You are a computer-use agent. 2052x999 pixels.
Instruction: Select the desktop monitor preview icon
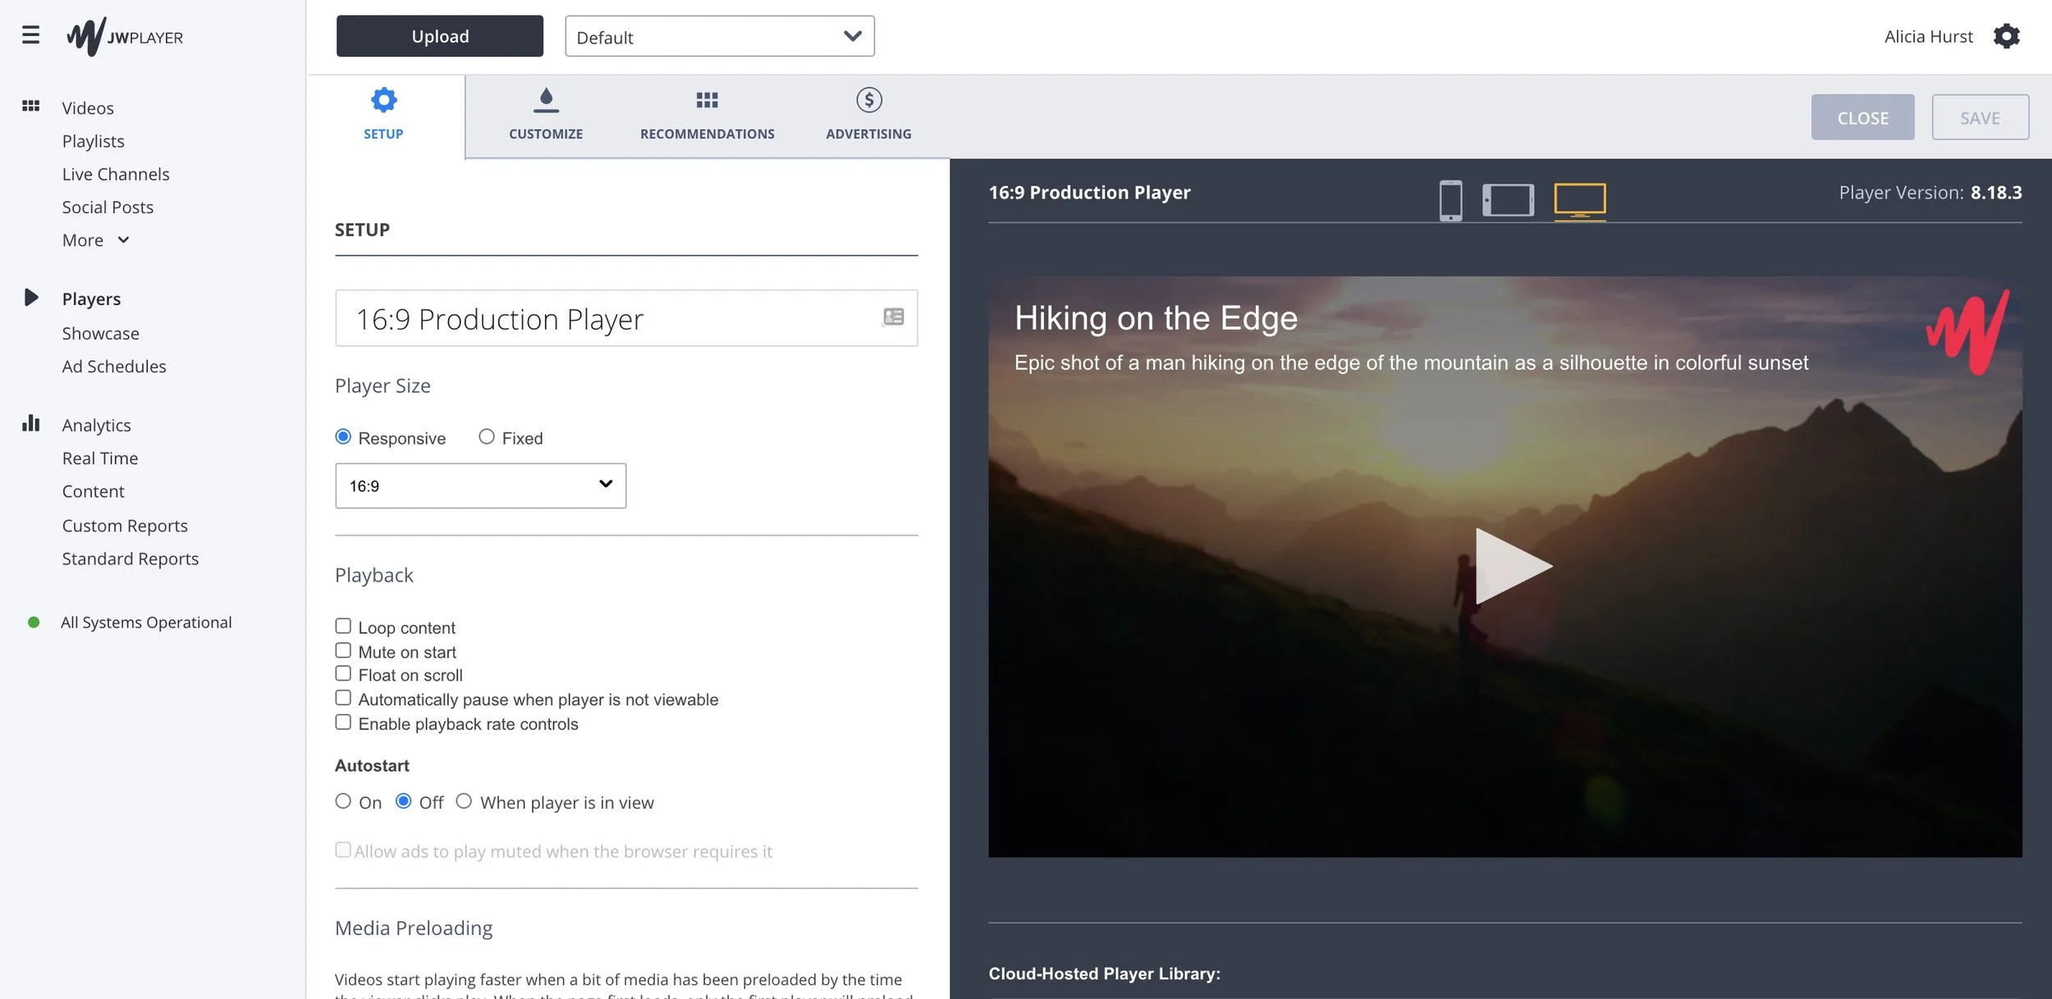click(x=1581, y=199)
